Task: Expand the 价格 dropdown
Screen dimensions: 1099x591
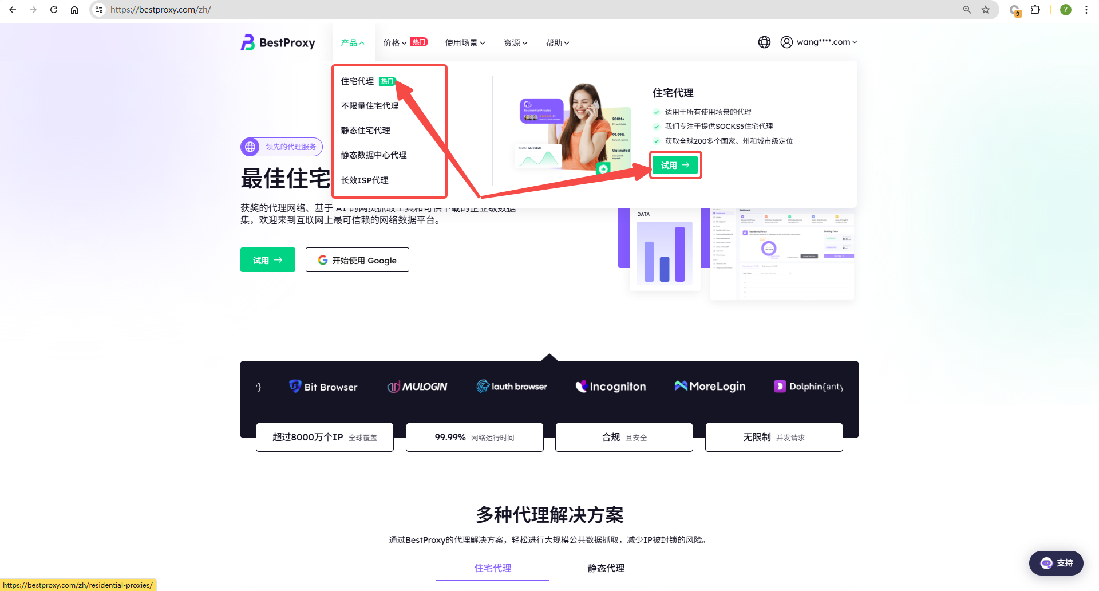Action: [x=395, y=43]
